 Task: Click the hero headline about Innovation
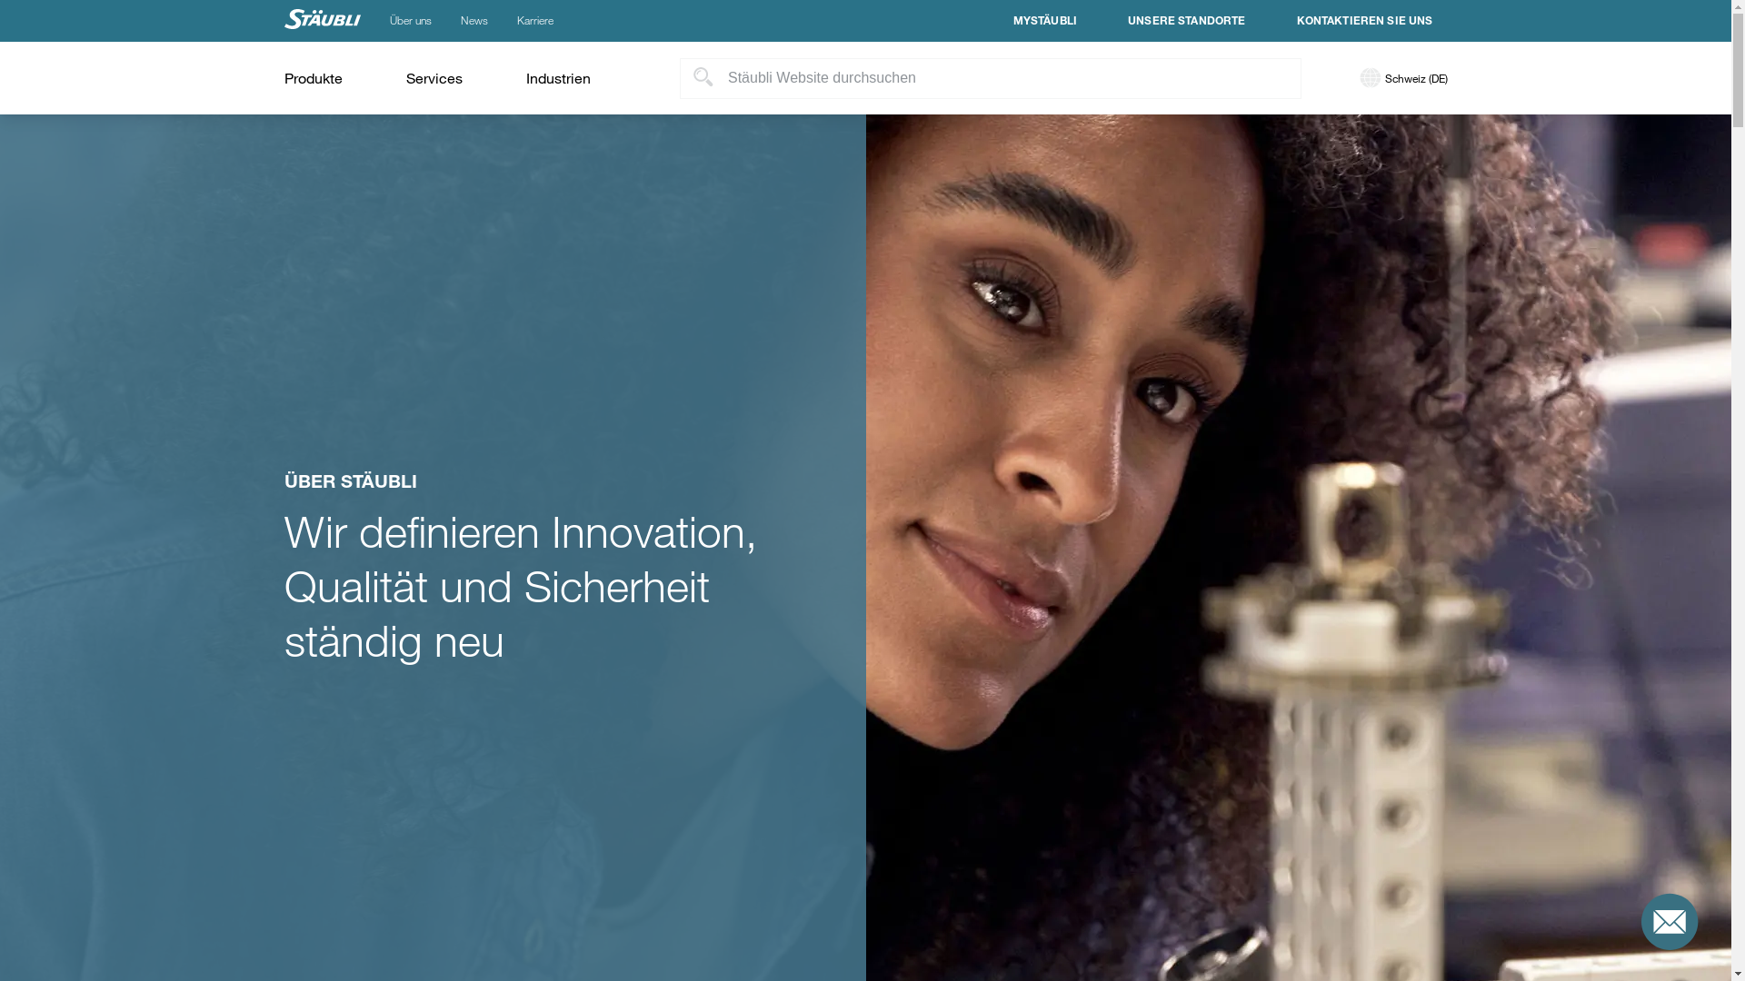pos(520,587)
